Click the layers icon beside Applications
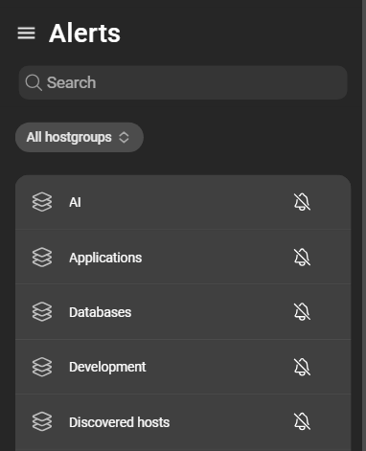 [x=42, y=258]
